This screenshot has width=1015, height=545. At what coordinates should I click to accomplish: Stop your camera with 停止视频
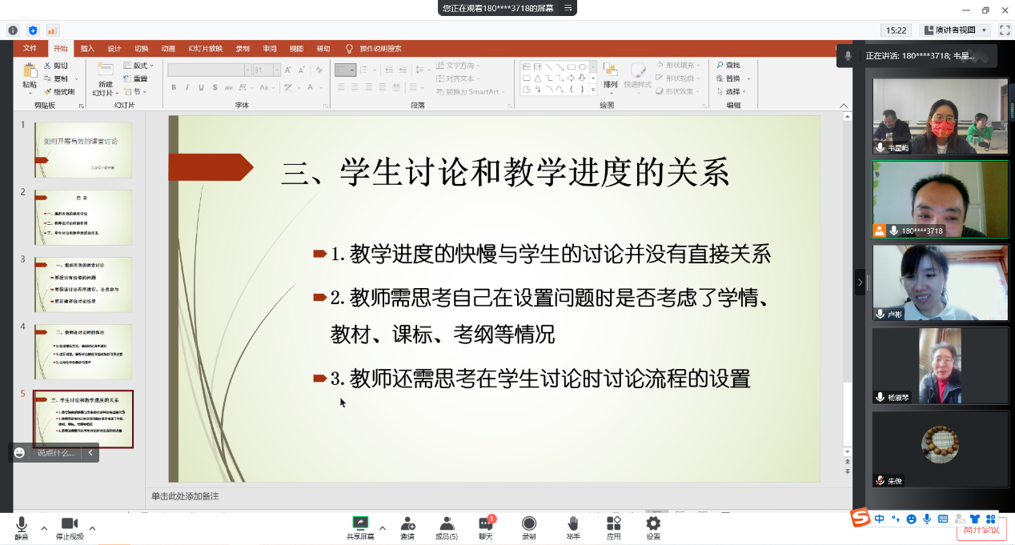click(69, 527)
